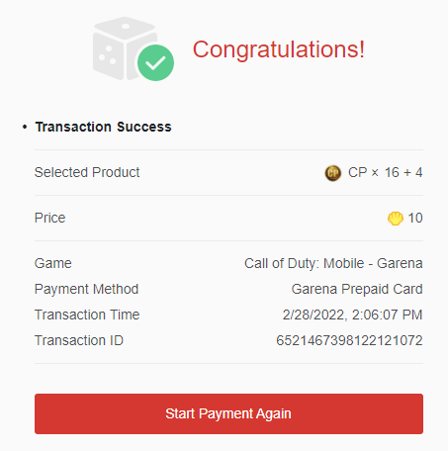Screen dimensions: 448x451
Task: Click the Game label
Action: [x=53, y=263]
